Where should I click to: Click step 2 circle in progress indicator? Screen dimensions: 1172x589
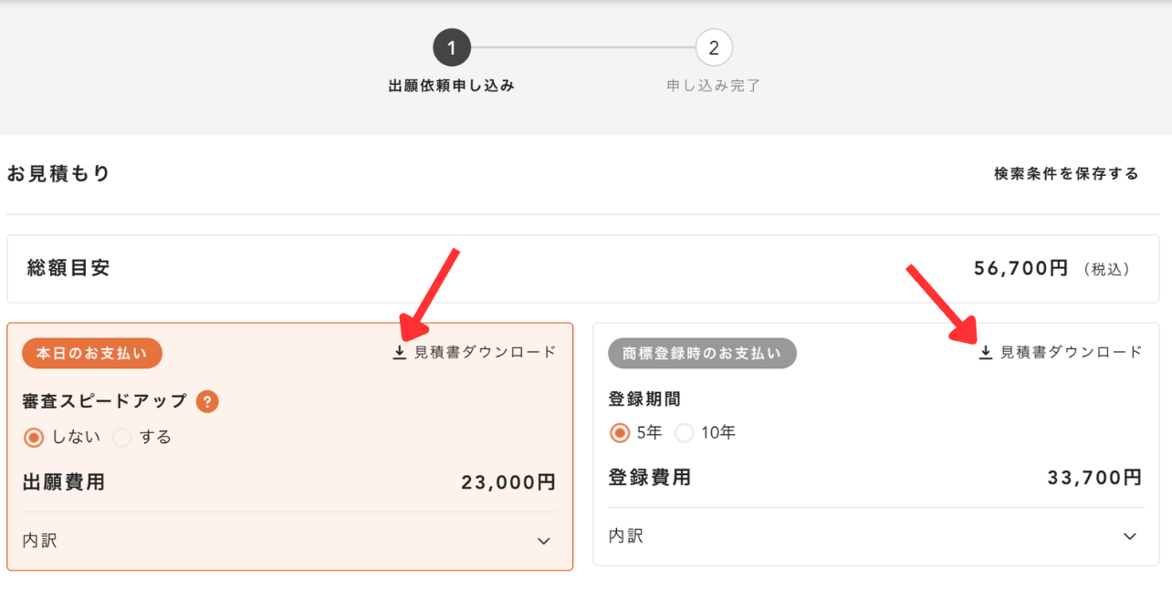coord(714,47)
